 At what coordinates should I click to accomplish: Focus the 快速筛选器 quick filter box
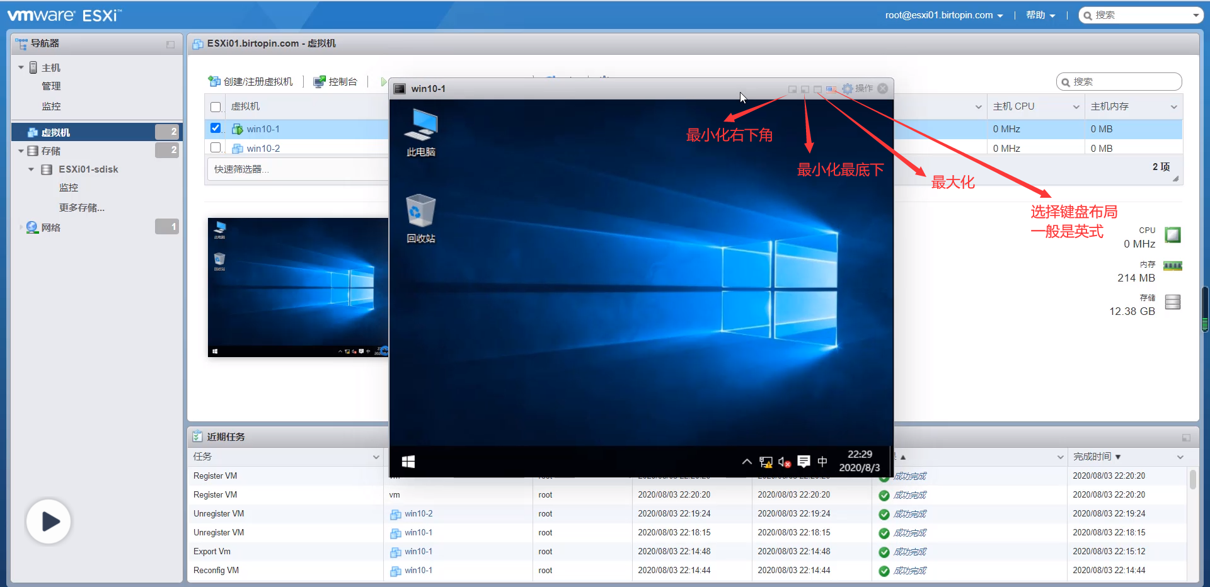click(296, 169)
